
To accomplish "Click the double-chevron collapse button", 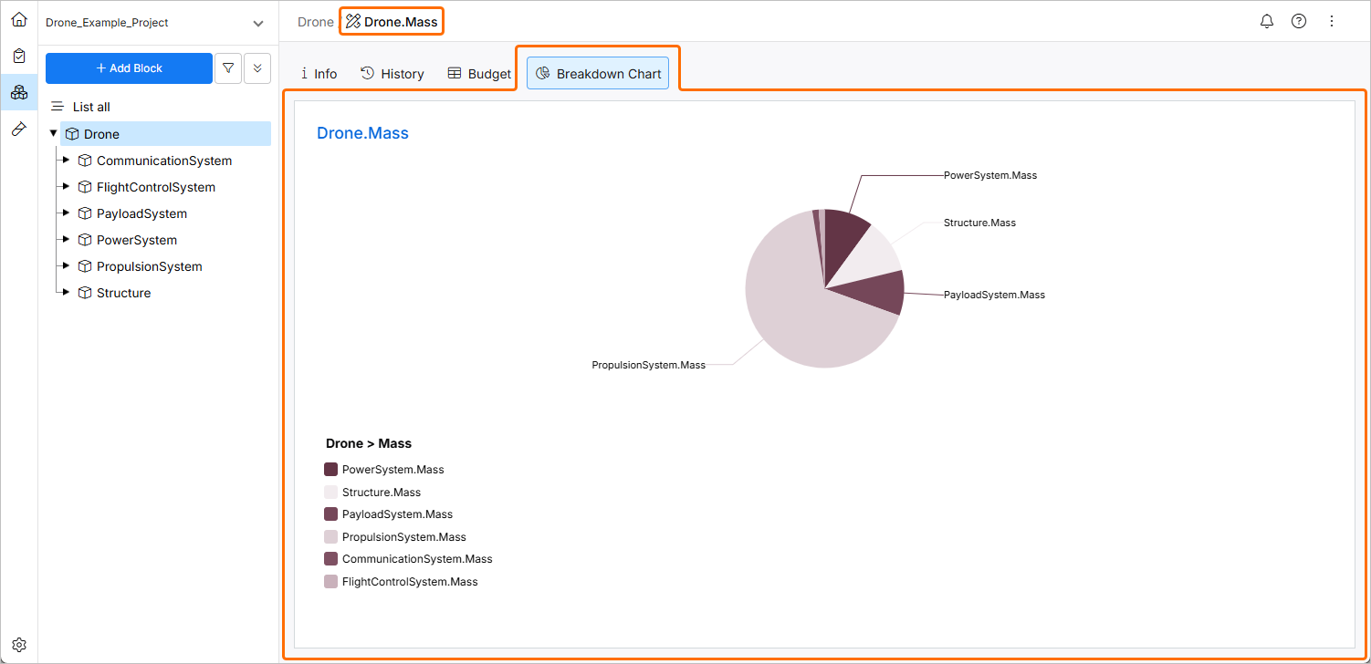I will [256, 67].
